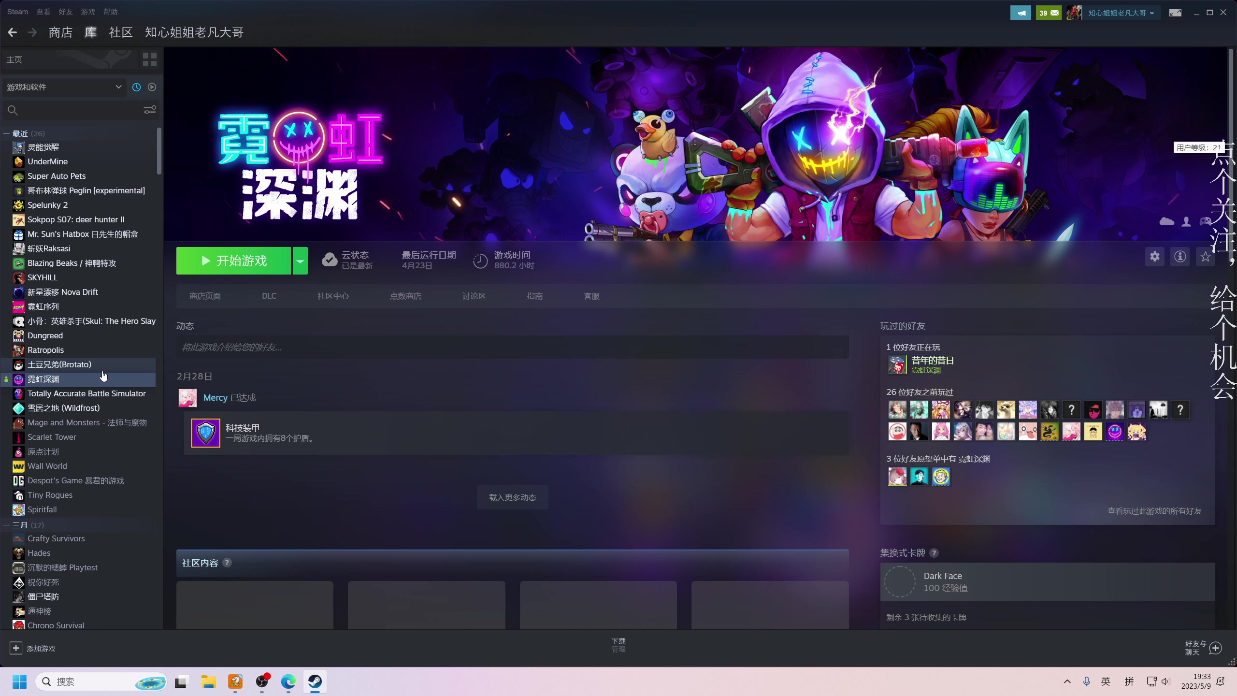
Task: Open 下载 管理 downloads page
Action: (x=618, y=645)
